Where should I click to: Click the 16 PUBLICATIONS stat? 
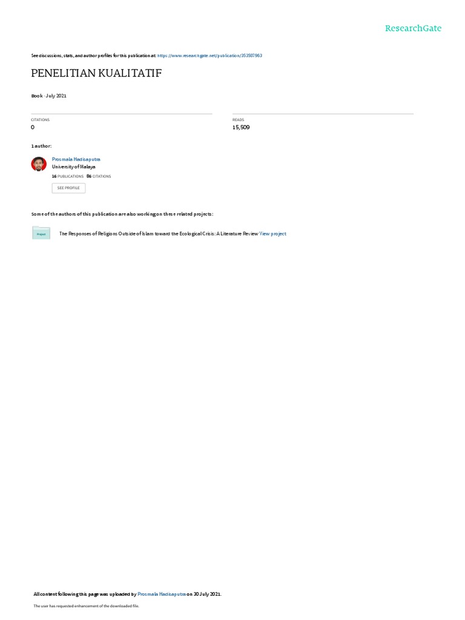click(68, 176)
